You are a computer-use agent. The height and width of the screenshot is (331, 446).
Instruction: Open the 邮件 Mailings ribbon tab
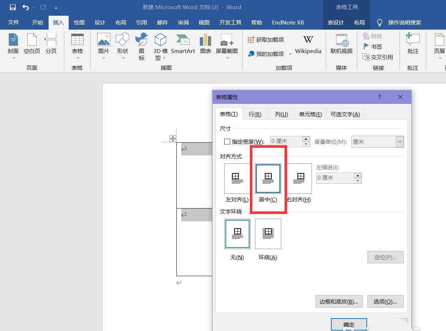pos(163,22)
